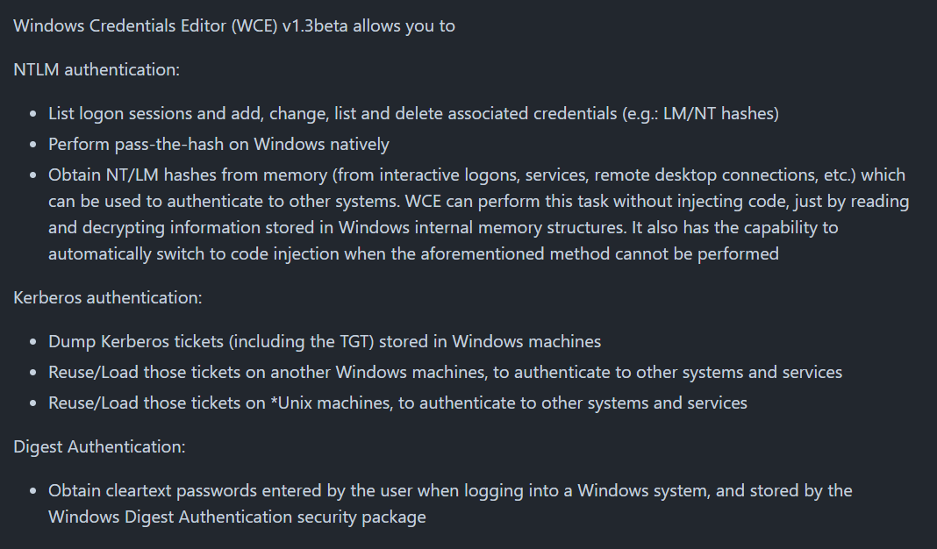Click the "Obtain cleartext passwords" bullet text
The width and height of the screenshot is (937, 549).
(149, 490)
